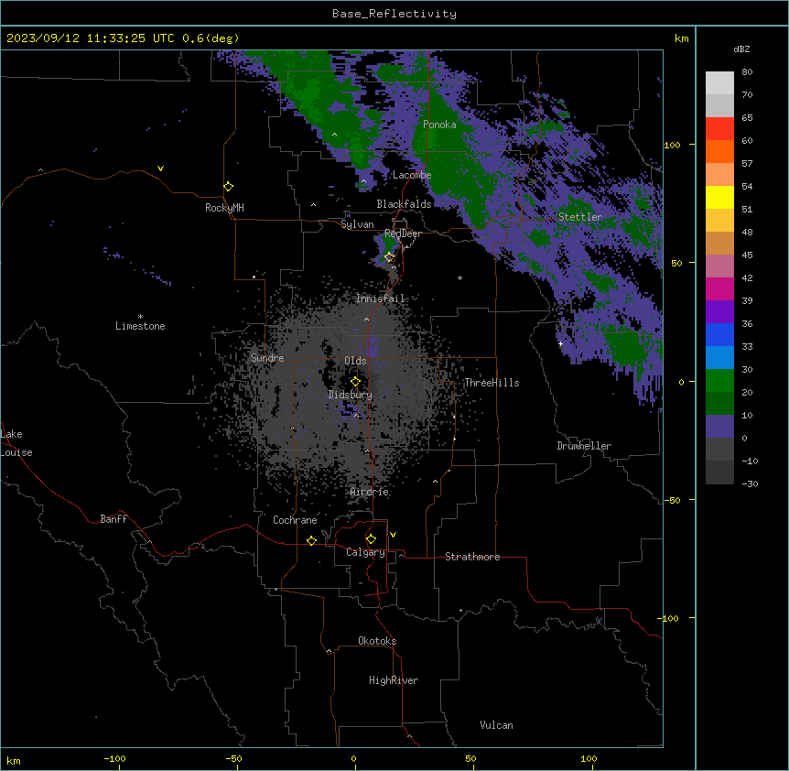789x771 pixels.
Task: Click the yellow marker west of Calgary near Cochrane
Action: coord(311,540)
